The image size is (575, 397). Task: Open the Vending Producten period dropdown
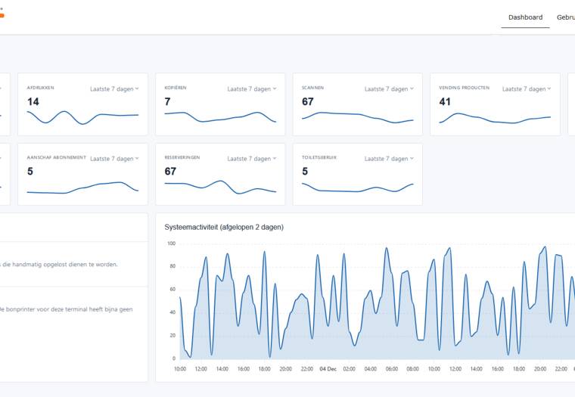[527, 89]
